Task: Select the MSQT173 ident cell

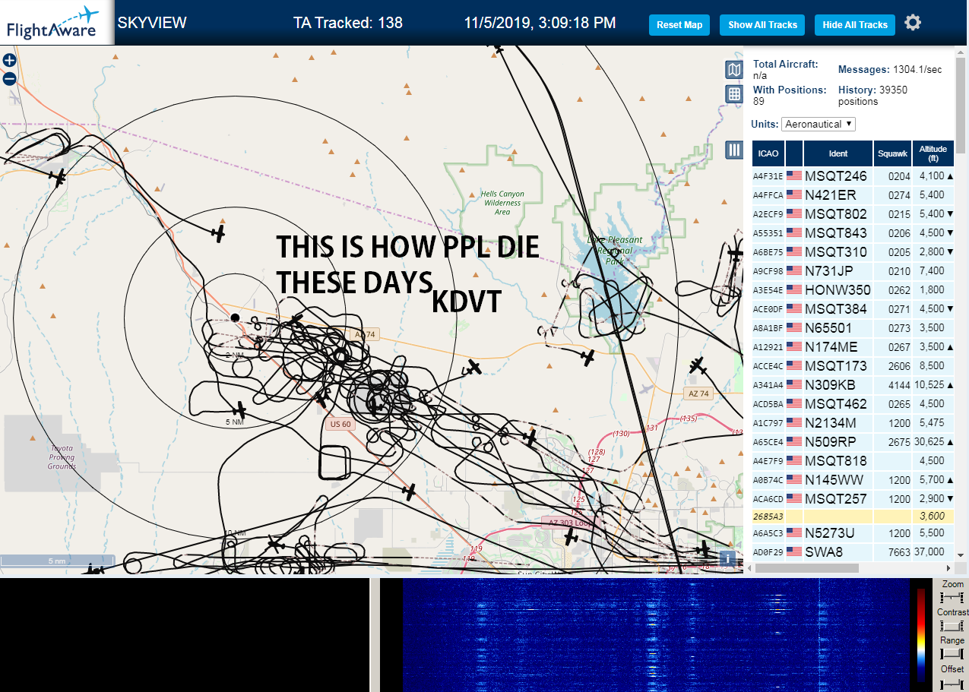Action: 838,365
